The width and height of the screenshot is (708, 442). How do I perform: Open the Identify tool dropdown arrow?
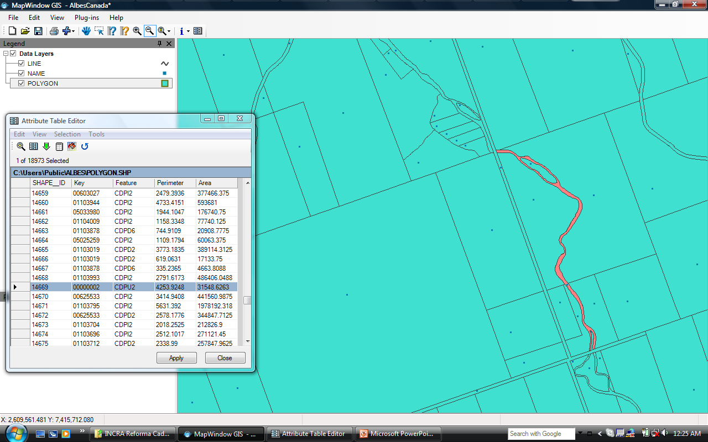click(x=188, y=31)
